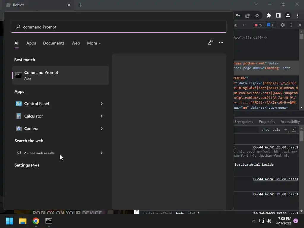Bookmark this page with star icon
Viewport: 304px width, 228px height.
click(x=257, y=15)
